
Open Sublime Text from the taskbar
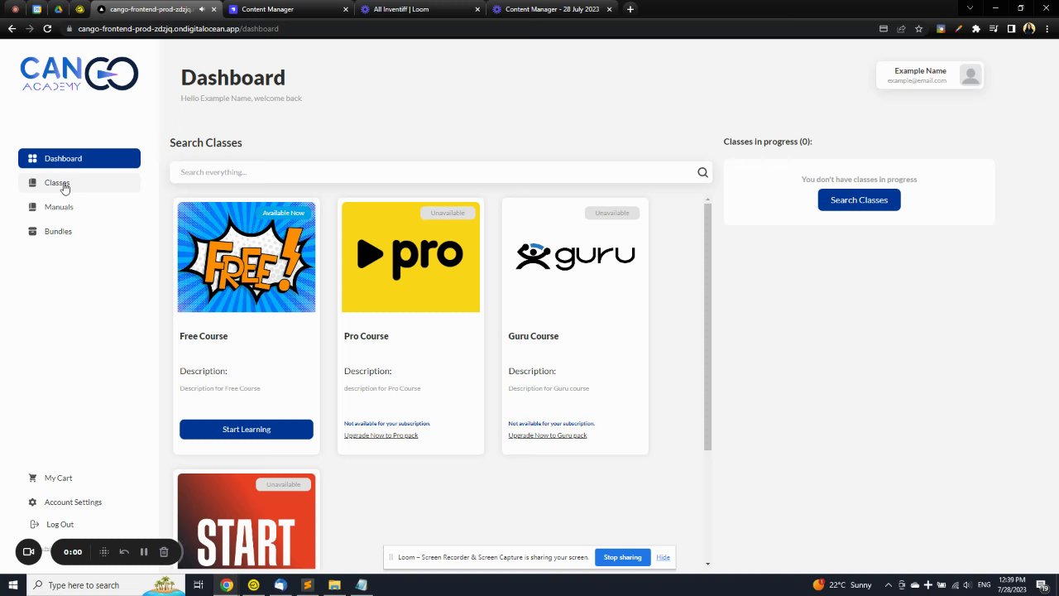[307, 585]
